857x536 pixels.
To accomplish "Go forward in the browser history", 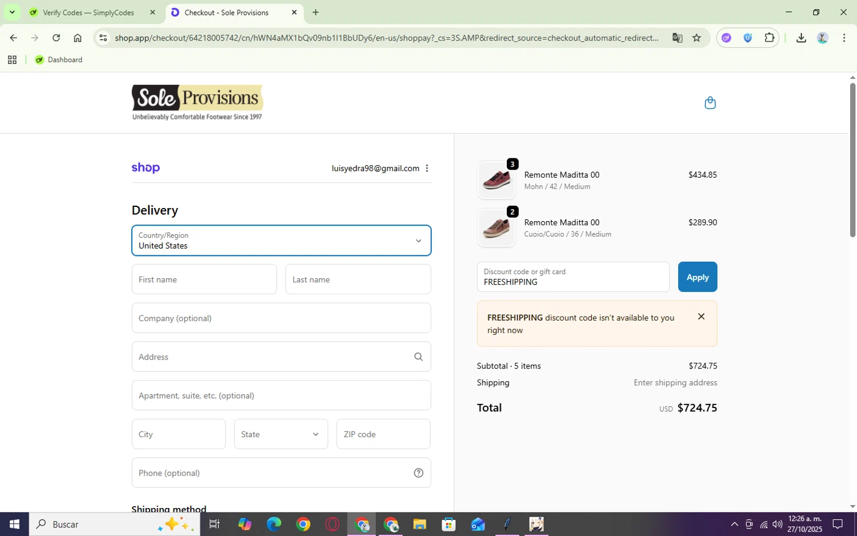I will tap(35, 38).
